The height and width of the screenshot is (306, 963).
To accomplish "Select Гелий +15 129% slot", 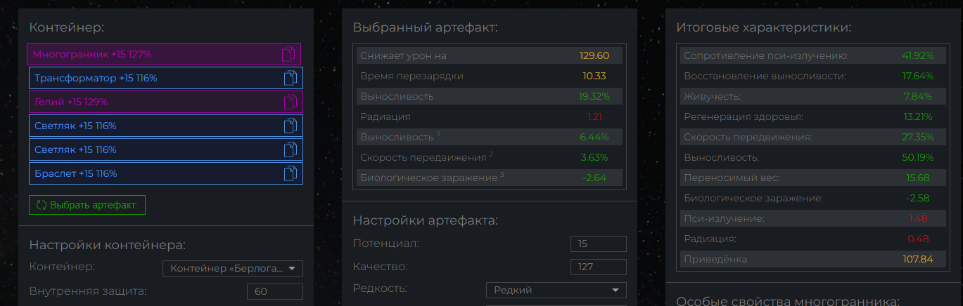I will 166,102.
